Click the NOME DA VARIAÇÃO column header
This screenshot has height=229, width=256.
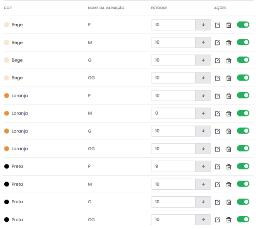[x=106, y=8]
